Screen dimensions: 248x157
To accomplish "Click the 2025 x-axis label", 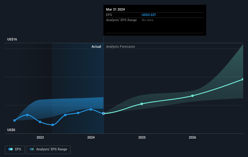I will [142, 137].
